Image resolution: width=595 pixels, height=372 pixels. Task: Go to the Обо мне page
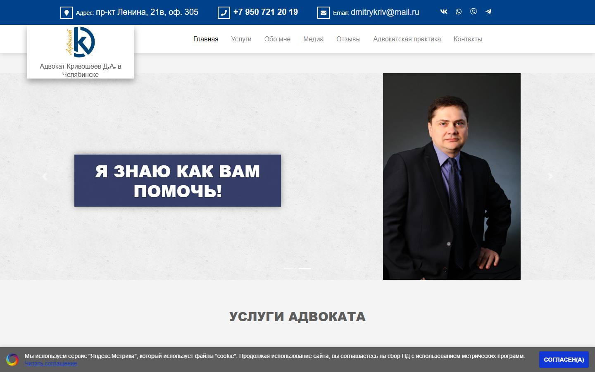click(x=277, y=39)
